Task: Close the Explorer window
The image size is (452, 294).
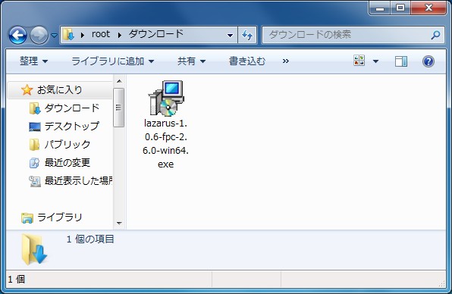Action: (428, 8)
